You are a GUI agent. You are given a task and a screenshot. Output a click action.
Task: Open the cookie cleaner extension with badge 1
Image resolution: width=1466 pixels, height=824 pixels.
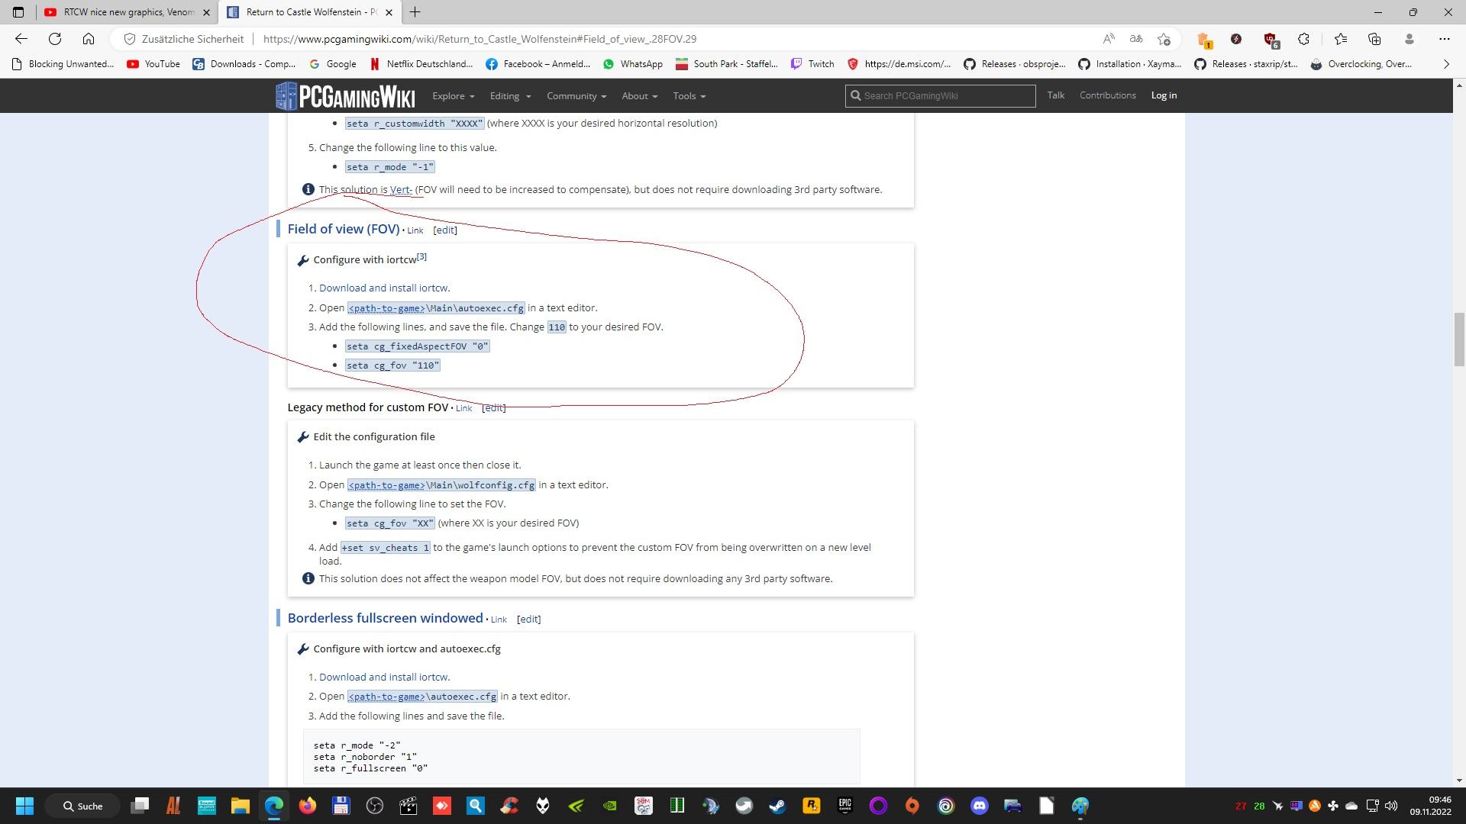(1204, 40)
